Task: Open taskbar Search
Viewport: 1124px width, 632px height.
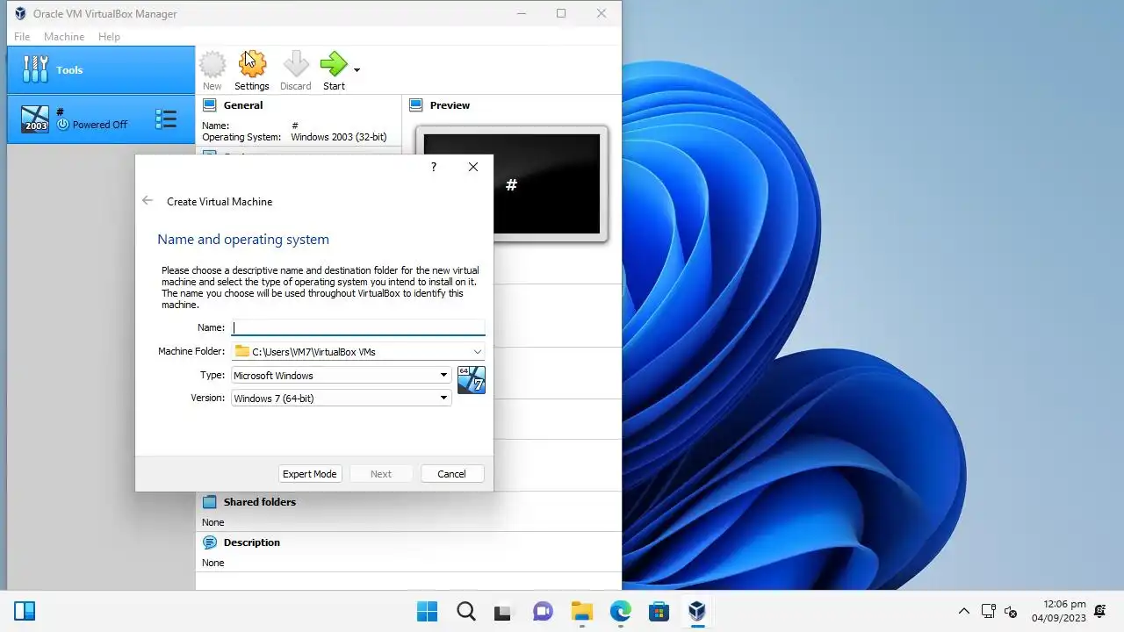Action: pos(465,611)
